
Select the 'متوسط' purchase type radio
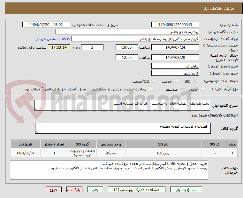point(183,89)
